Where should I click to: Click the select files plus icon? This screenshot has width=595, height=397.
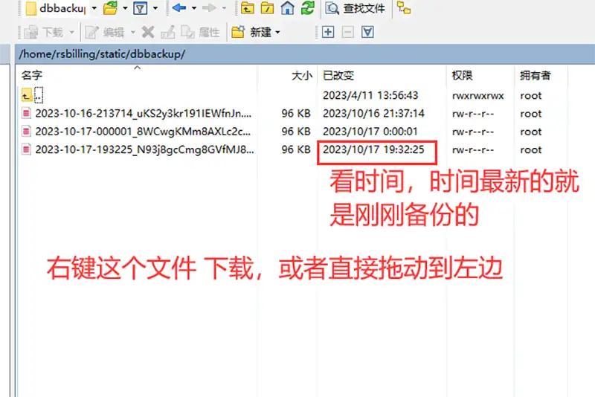pos(328,32)
